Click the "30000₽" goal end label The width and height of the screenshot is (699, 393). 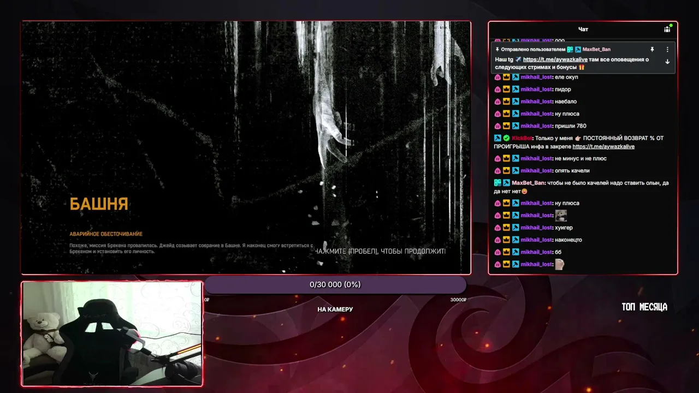point(458,300)
